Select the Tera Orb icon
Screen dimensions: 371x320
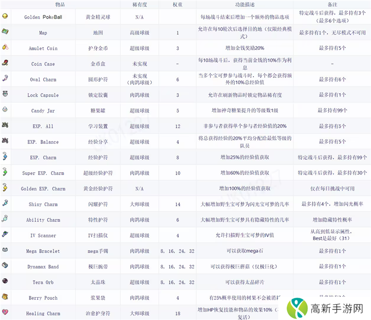5,281
